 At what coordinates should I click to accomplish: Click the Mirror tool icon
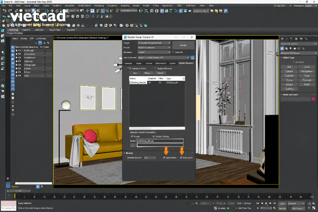(x=141, y=11)
